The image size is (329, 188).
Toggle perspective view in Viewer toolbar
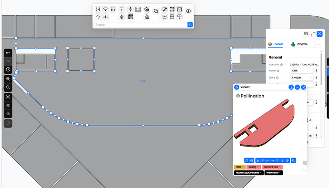click(247, 160)
